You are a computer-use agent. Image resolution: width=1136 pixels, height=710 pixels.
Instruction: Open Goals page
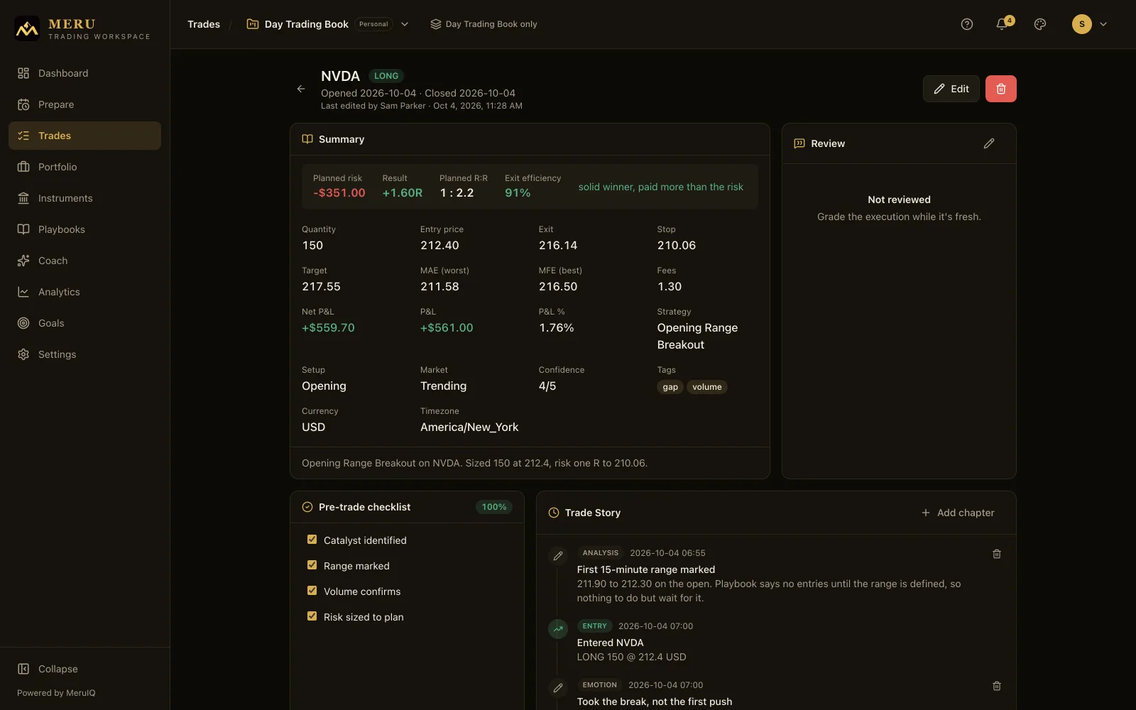(x=84, y=323)
